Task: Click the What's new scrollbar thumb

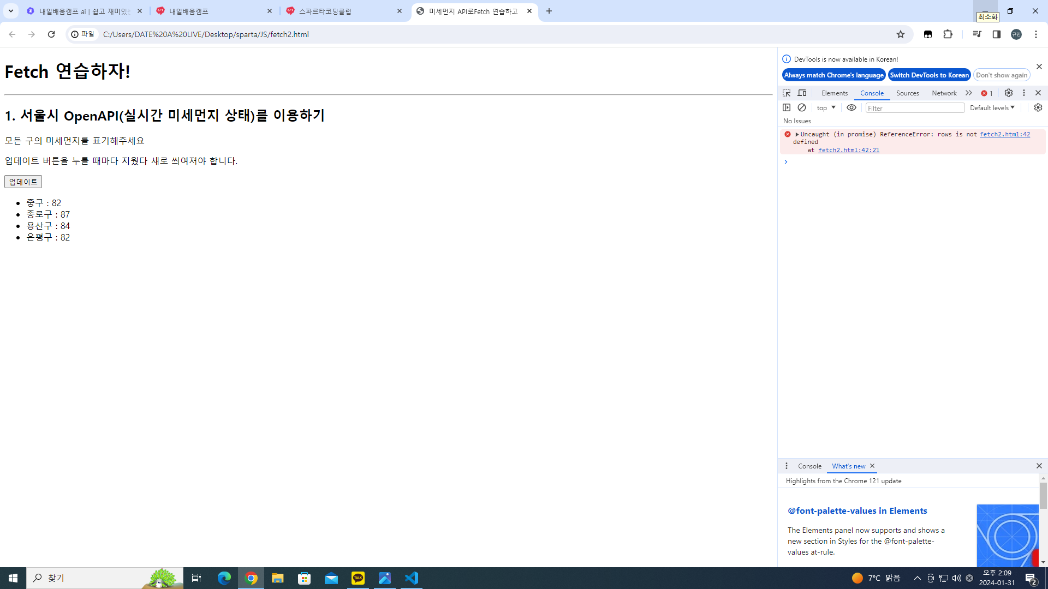Action: [x=1043, y=496]
